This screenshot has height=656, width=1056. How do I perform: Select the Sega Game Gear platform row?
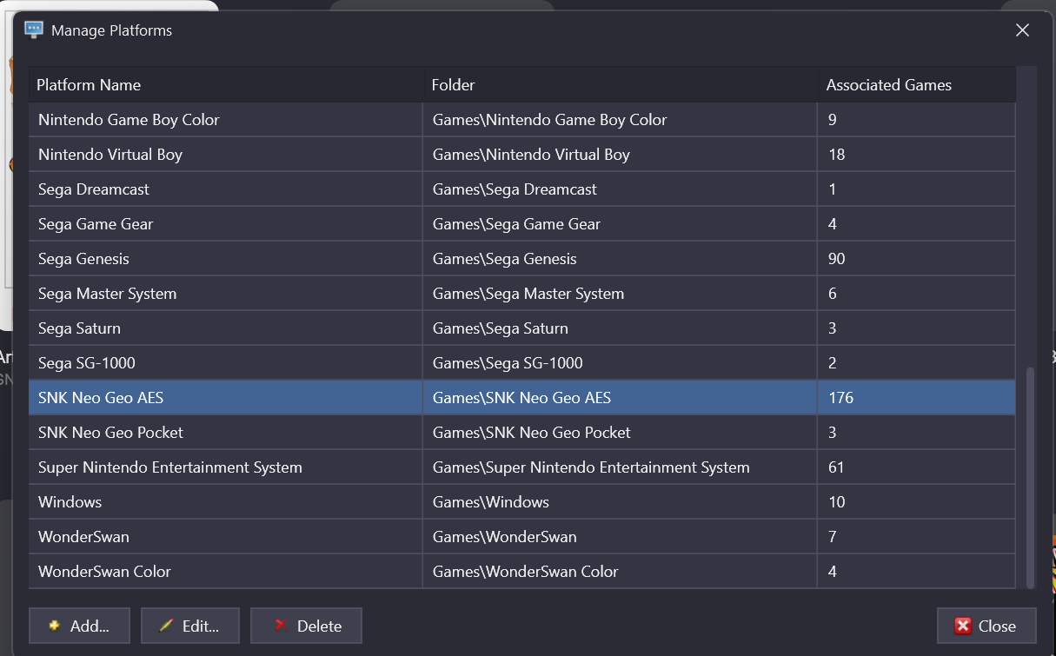click(x=522, y=224)
